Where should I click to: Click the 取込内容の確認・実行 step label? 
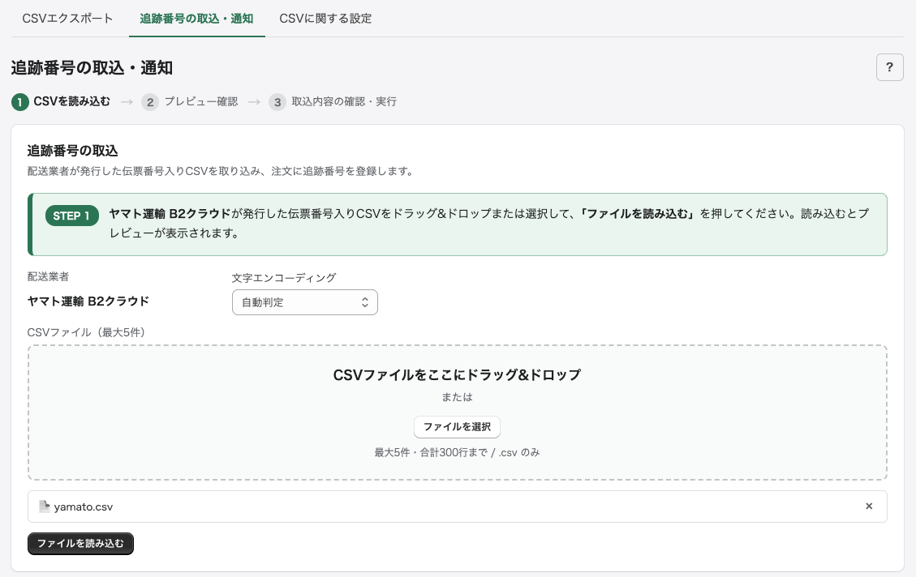click(x=344, y=101)
